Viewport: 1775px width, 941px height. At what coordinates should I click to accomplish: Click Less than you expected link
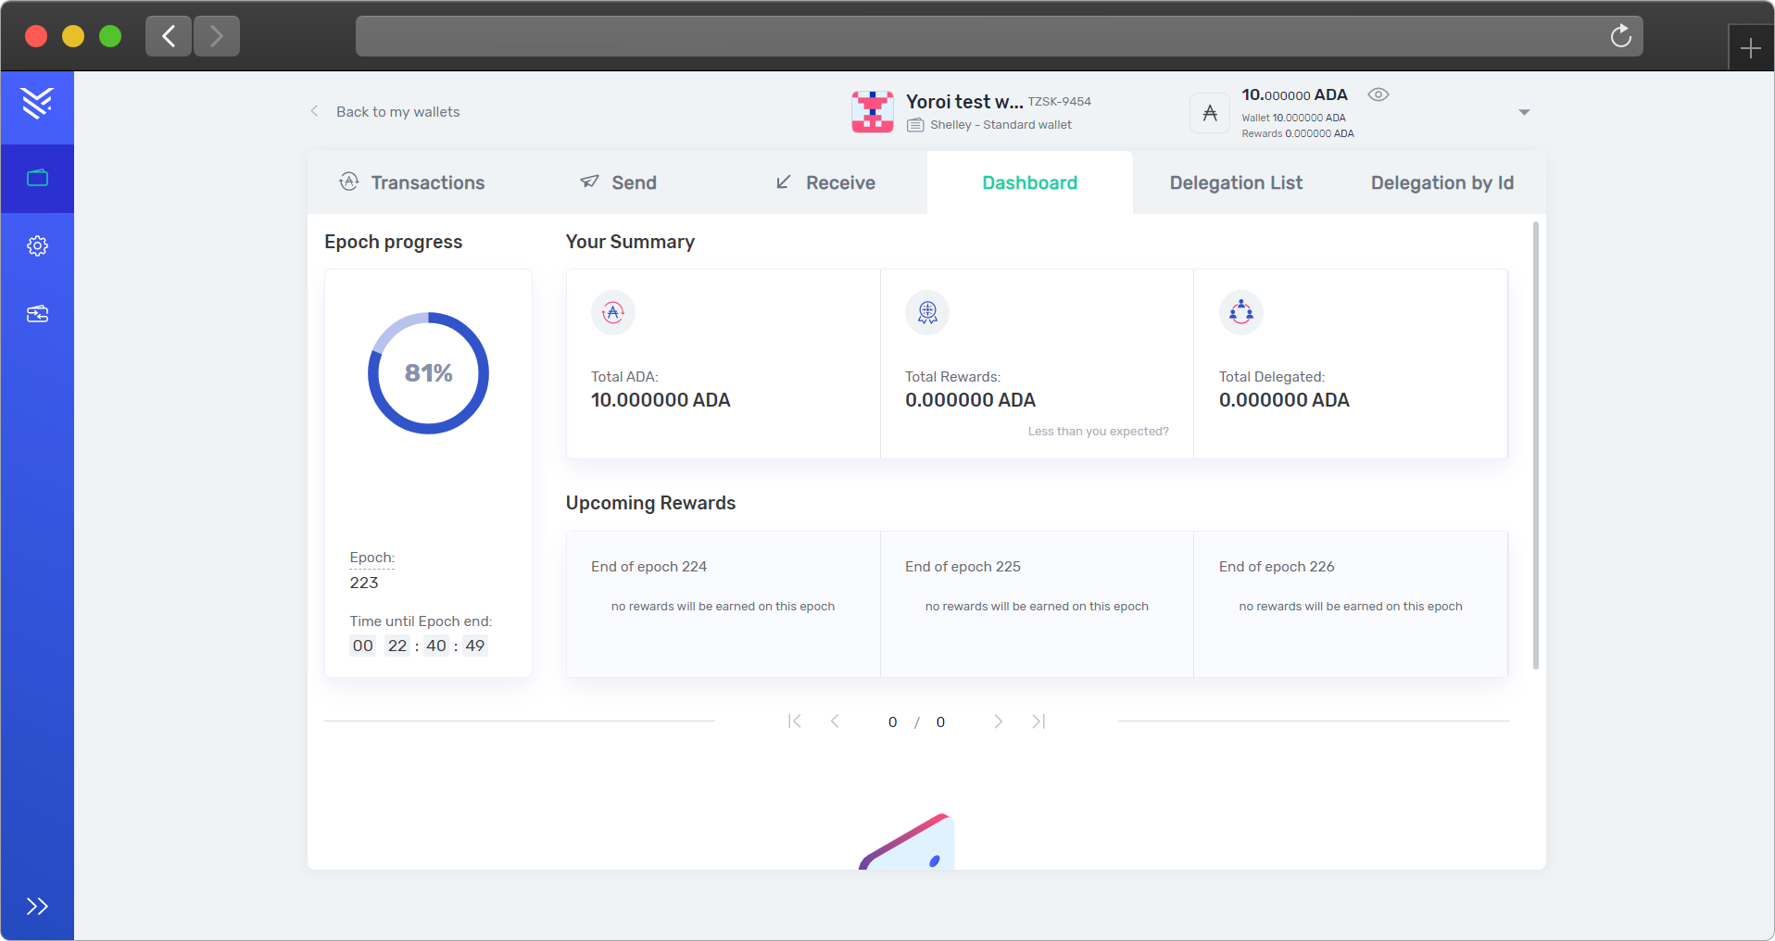[1098, 432]
